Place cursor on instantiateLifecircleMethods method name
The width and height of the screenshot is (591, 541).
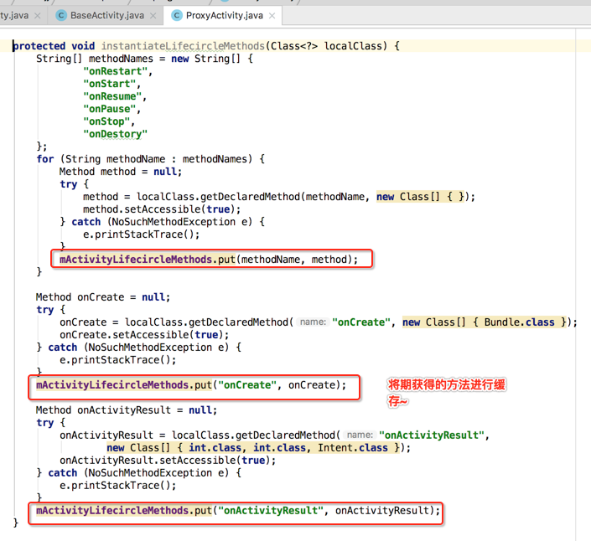[183, 46]
